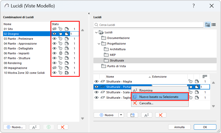
Task: Show the hidden 01 Sito combination
Action: click(54, 29)
